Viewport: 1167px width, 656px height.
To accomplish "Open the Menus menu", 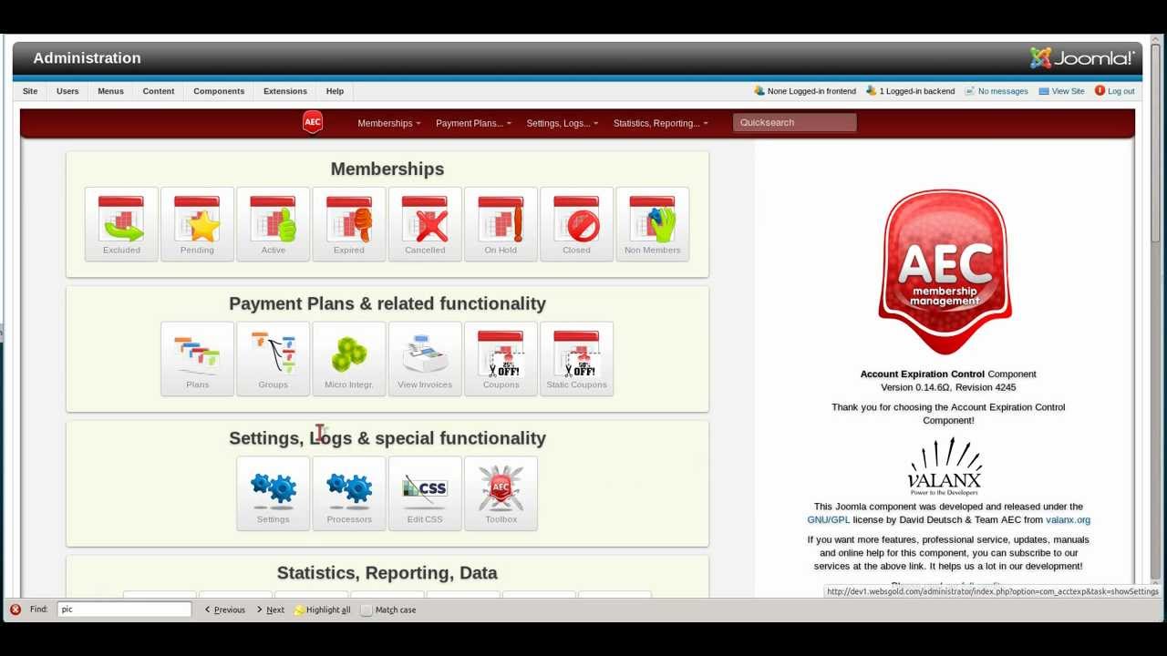I will coord(110,91).
